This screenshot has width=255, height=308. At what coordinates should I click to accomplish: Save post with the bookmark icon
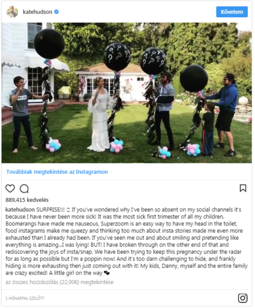tap(243, 188)
